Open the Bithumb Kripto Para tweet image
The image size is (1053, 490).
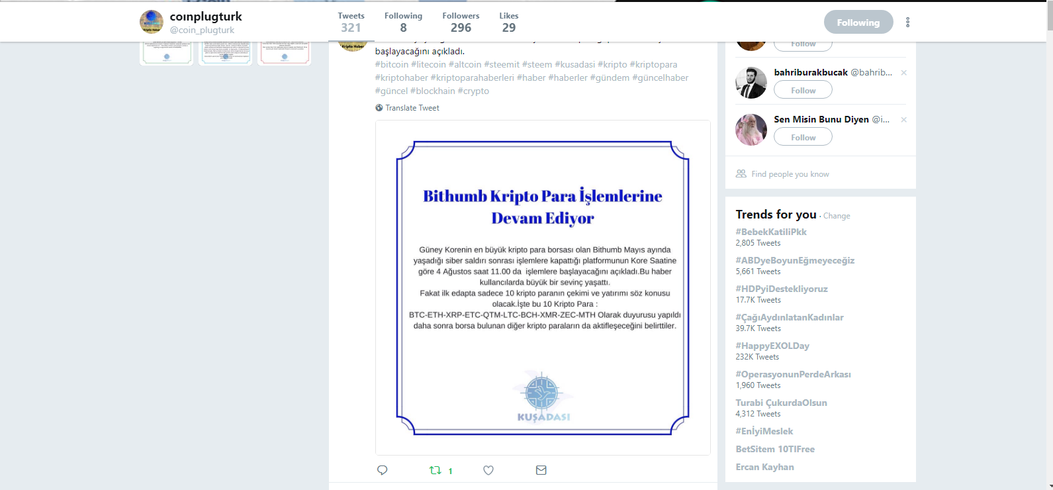click(x=543, y=287)
